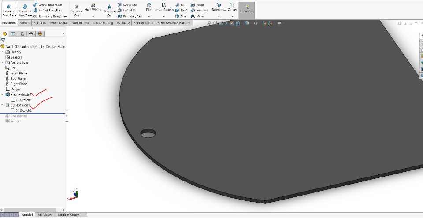Switch to the Direct Editing tab
Viewport: 423px width, 218px height.
point(103,23)
